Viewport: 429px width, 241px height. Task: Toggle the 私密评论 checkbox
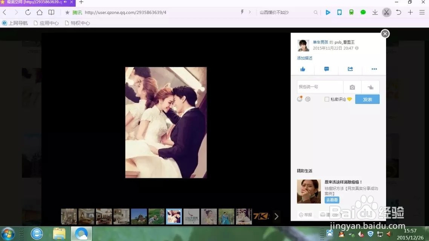pos(326,99)
